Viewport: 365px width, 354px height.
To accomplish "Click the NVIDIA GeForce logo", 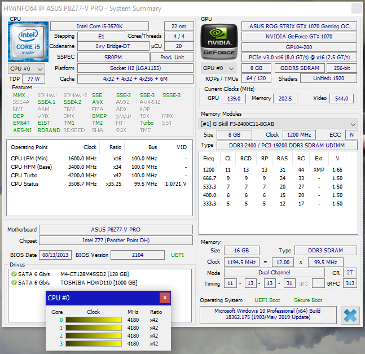I will pyautogui.click(x=219, y=41).
